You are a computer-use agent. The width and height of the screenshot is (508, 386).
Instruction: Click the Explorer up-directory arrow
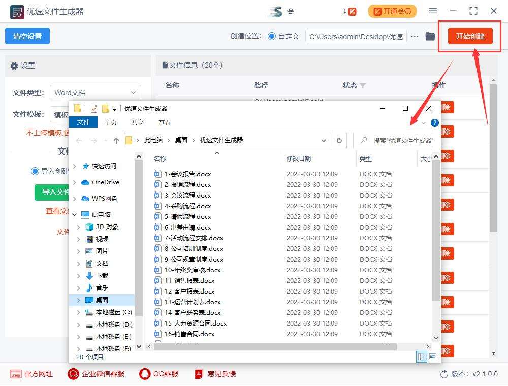click(116, 140)
